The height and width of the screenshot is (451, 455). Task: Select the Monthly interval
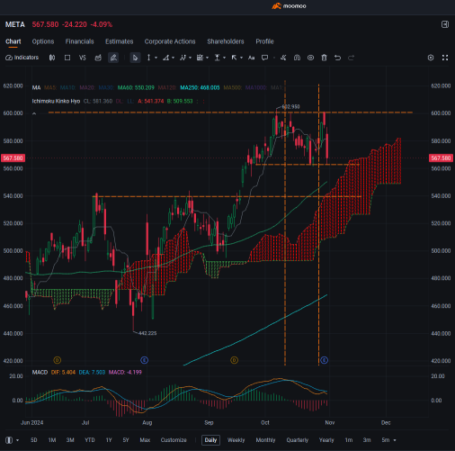[265, 440]
